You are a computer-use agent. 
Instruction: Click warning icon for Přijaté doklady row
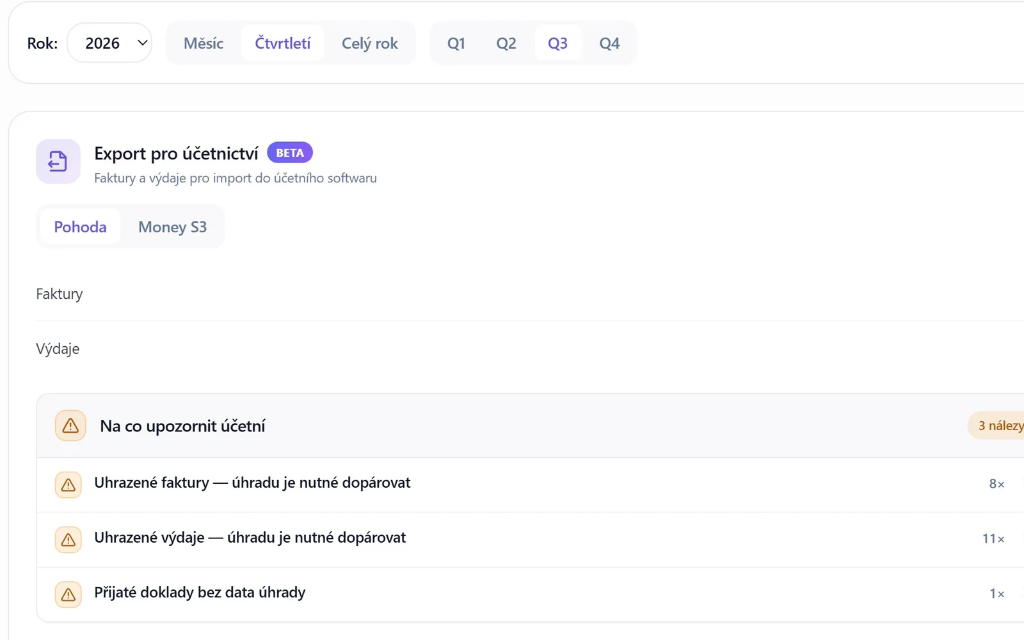68,595
